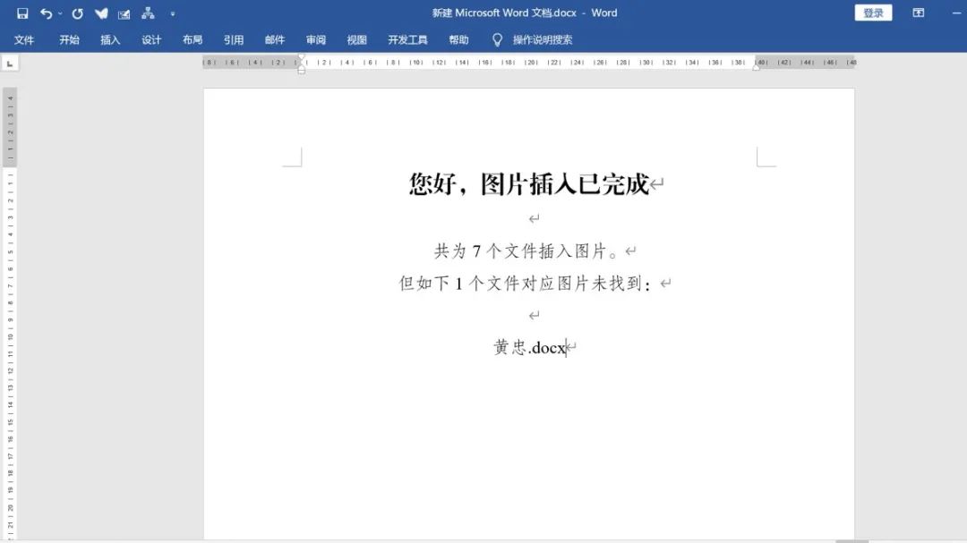Viewport: 967px width, 543px height.
Task: Click the Repeat/Redo icon
Action: [x=76, y=13]
